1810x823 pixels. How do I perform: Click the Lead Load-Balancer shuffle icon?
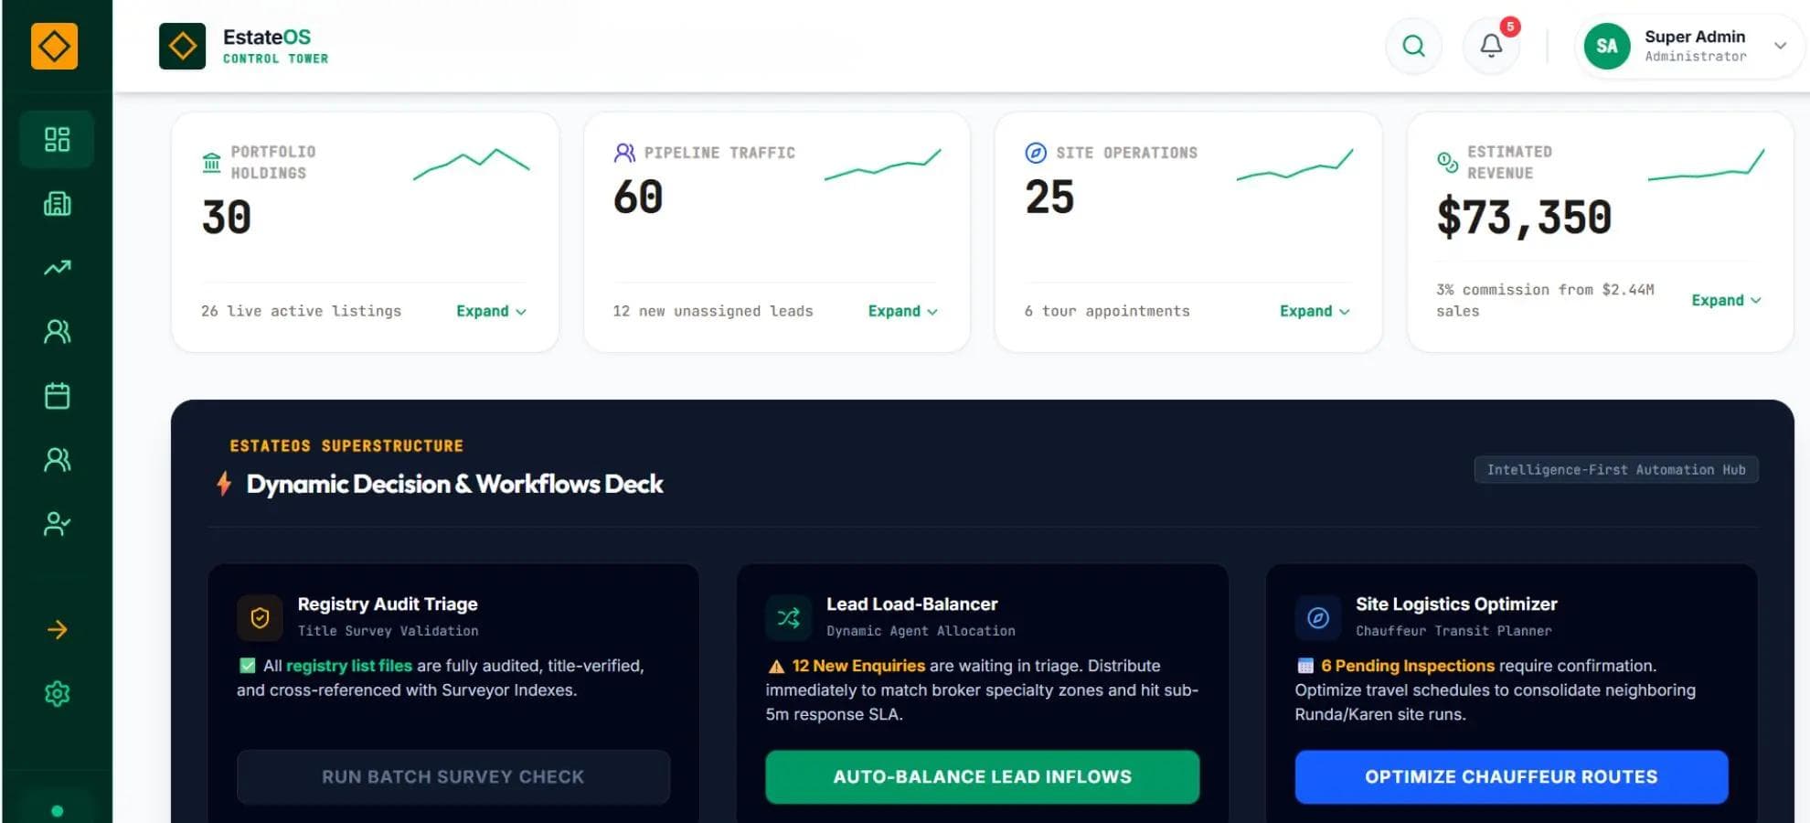pos(788,618)
